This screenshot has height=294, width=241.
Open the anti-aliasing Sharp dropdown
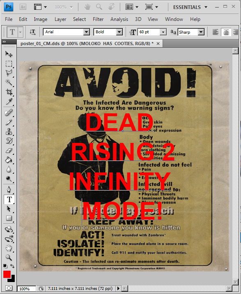click(201, 32)
